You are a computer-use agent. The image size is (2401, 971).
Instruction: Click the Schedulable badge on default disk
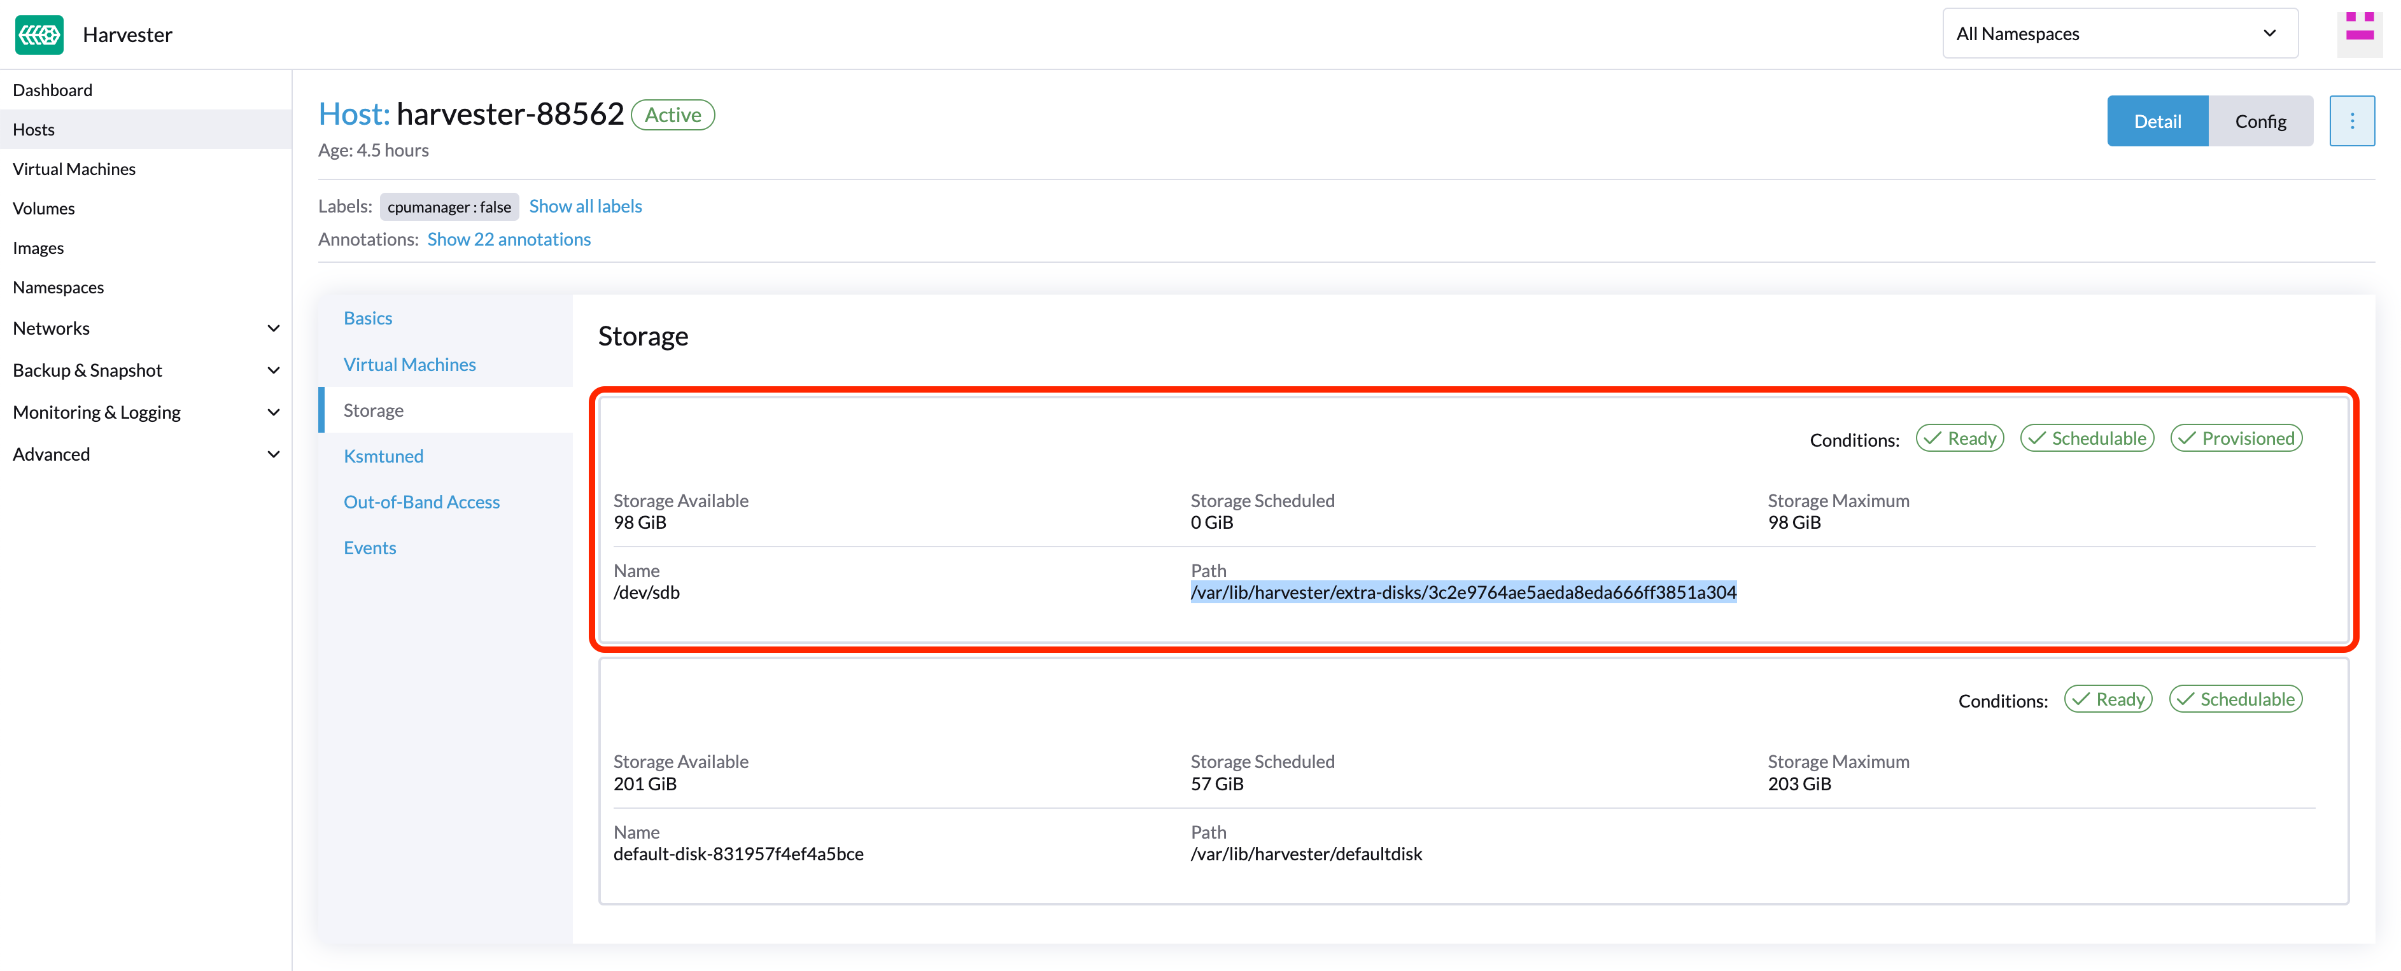2235,700
